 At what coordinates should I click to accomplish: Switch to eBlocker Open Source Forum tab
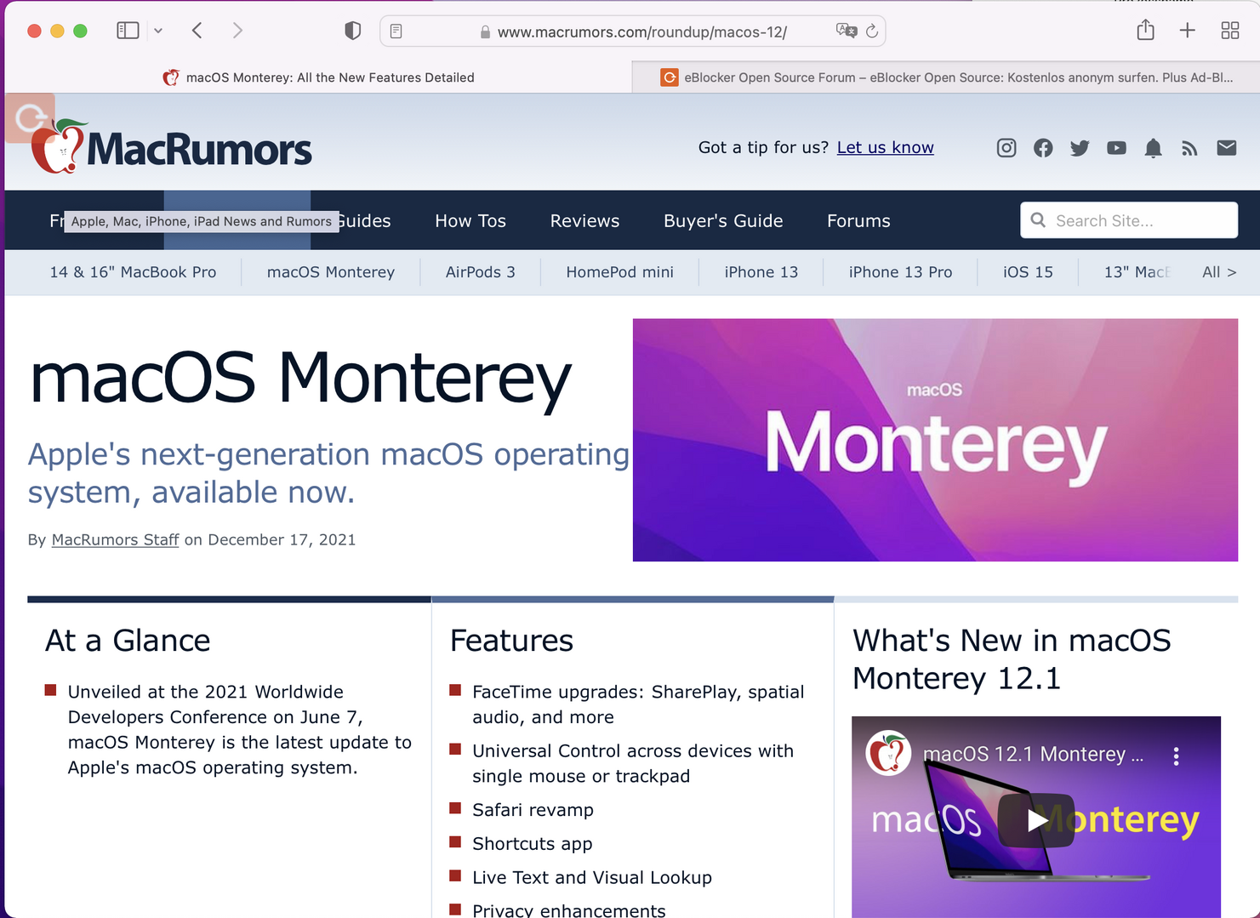[946, 77]
